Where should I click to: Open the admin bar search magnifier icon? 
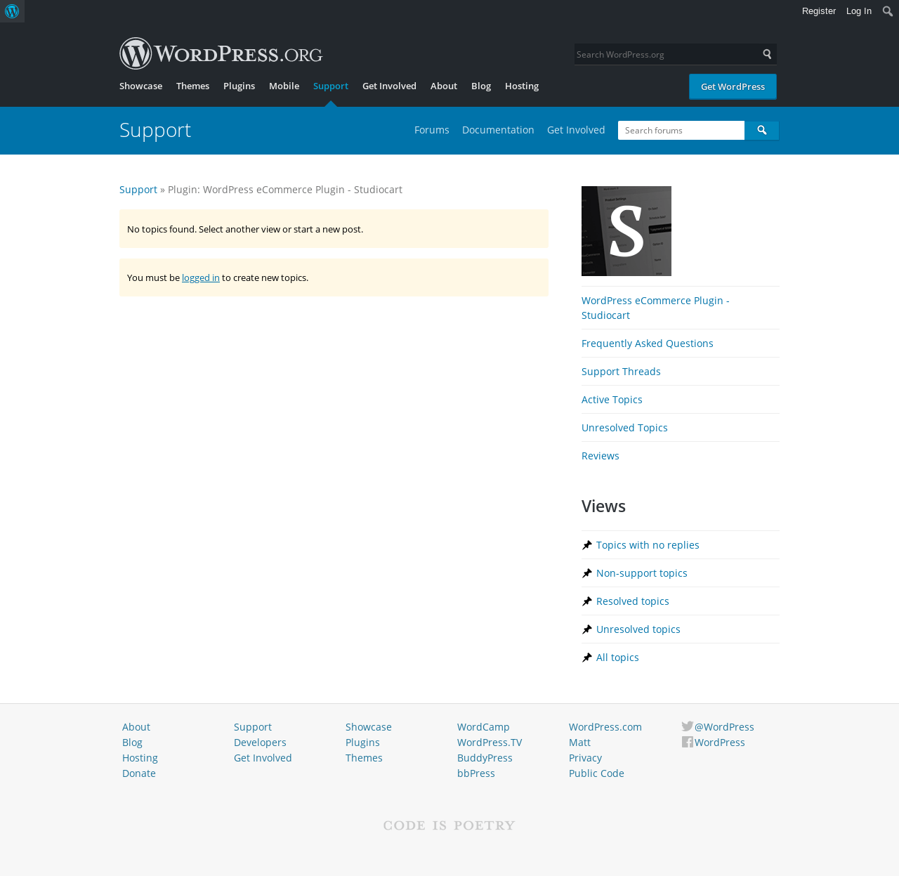coord(888,11)
